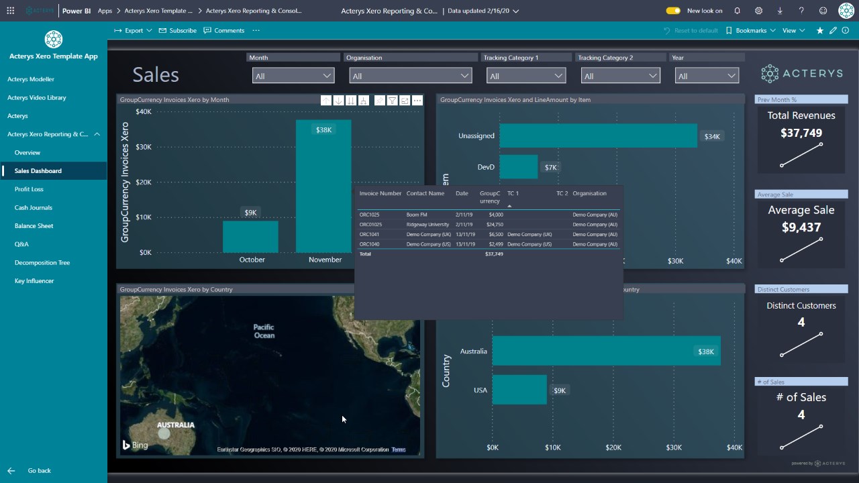859x483 pixels.
Task: Click the Australia bubble on the map
Action: pos(164,433)
